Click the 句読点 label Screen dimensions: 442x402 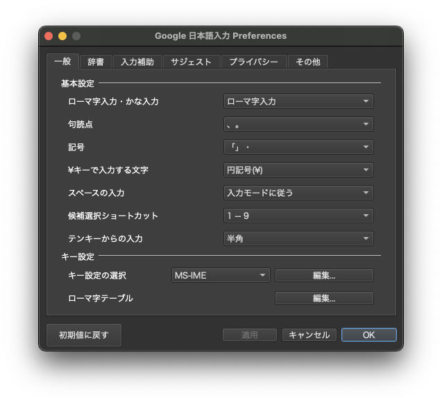80,124
